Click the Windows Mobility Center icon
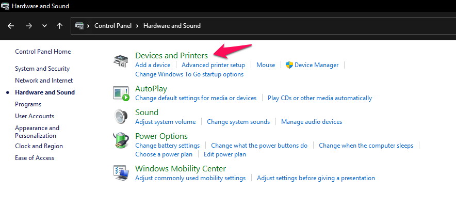The width and height of the screenshot is (456, 223). click(x=121, y=173)
